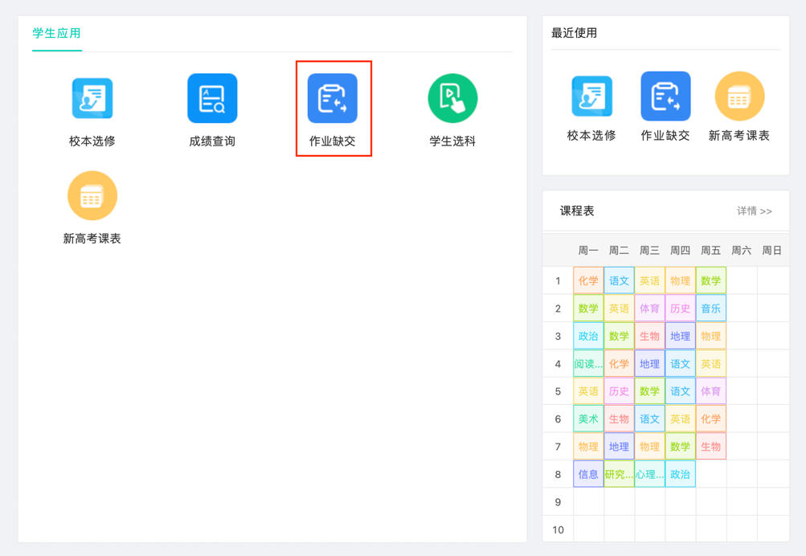Viewport: 806px width, 556px height.
Task: Select the 信息 class on Monday period 8
Action: pos(588,474)
